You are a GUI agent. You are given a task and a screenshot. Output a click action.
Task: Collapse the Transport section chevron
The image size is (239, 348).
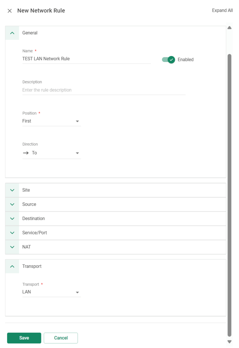coord(12,266)
